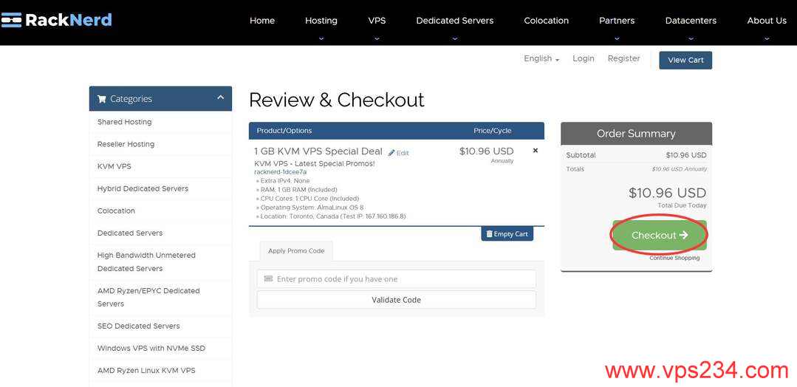The image size is (797, 387).
Task: Click the Login link
Action: [583, 58]
